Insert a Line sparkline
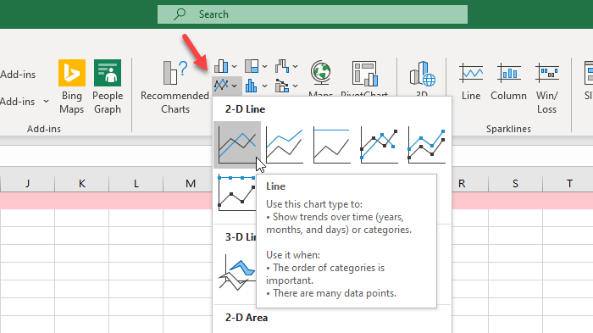Viewport: 593px width, 333px height. coord(471,86)
